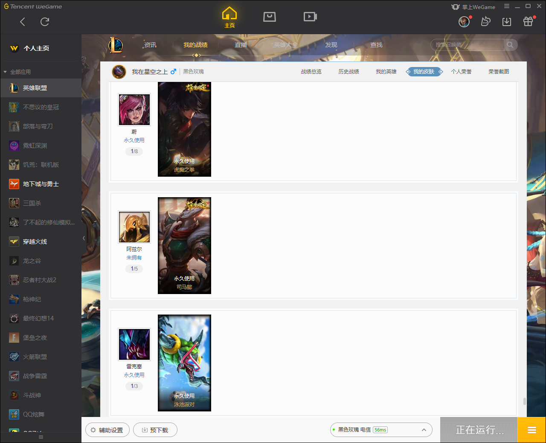Viewport: 546px width, 443px height.
Task: Open the 资讯 tab
Action: (150, 45)
